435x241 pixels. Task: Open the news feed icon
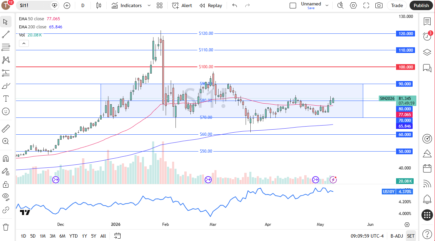click(427, 184)
